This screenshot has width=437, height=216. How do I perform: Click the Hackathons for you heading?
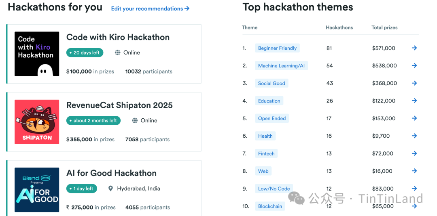click(x=55, y=7)
